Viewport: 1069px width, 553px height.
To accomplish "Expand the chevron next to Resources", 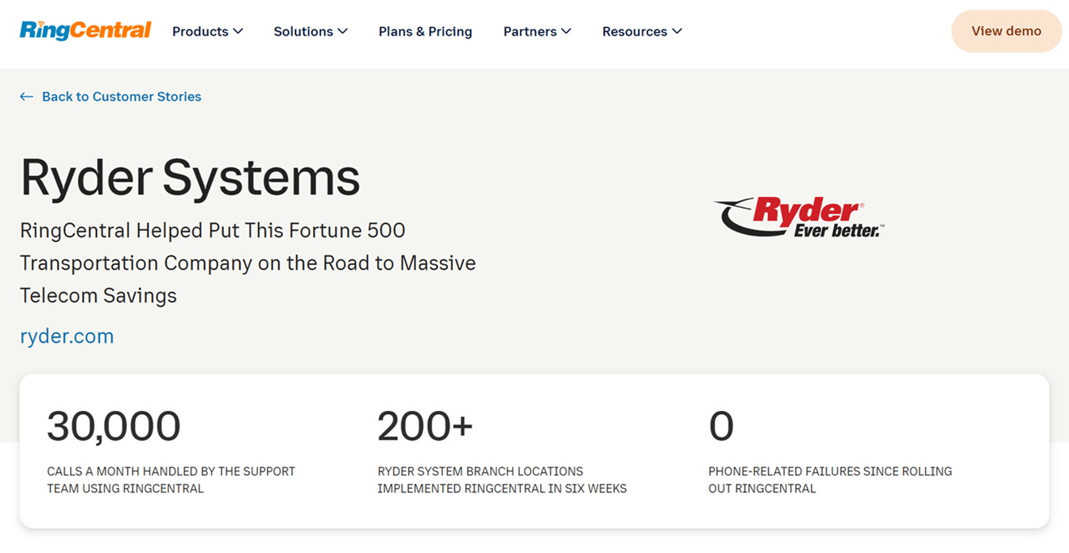I will point(677,32).
